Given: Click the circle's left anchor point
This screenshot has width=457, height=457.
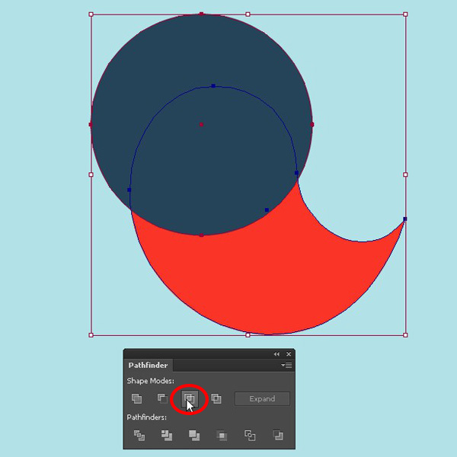Looking at the screenshot, I should point(91,125).
